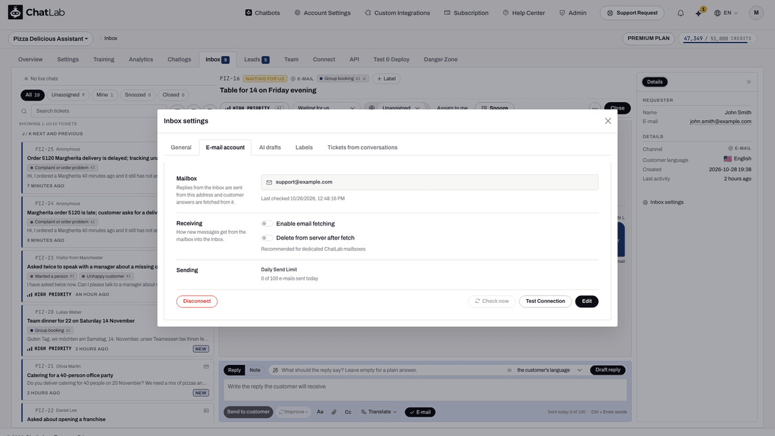Click the Premium Plan badge

(x=649, y=38)
